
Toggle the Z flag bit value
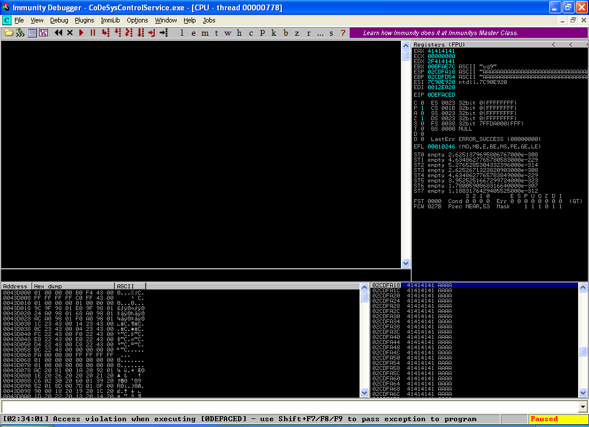(x=422, y=119)
